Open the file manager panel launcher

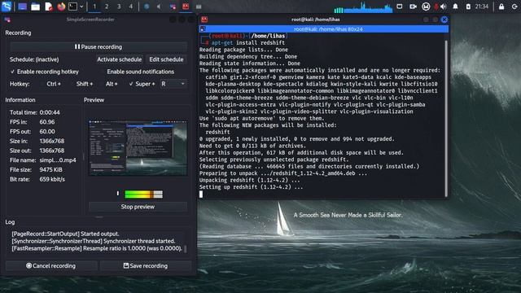click(36, 7)
